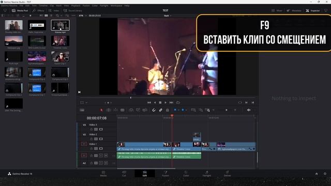Go to first frame of viewer
The height and width of the screenshot is (186, 331).
point(149,103)
